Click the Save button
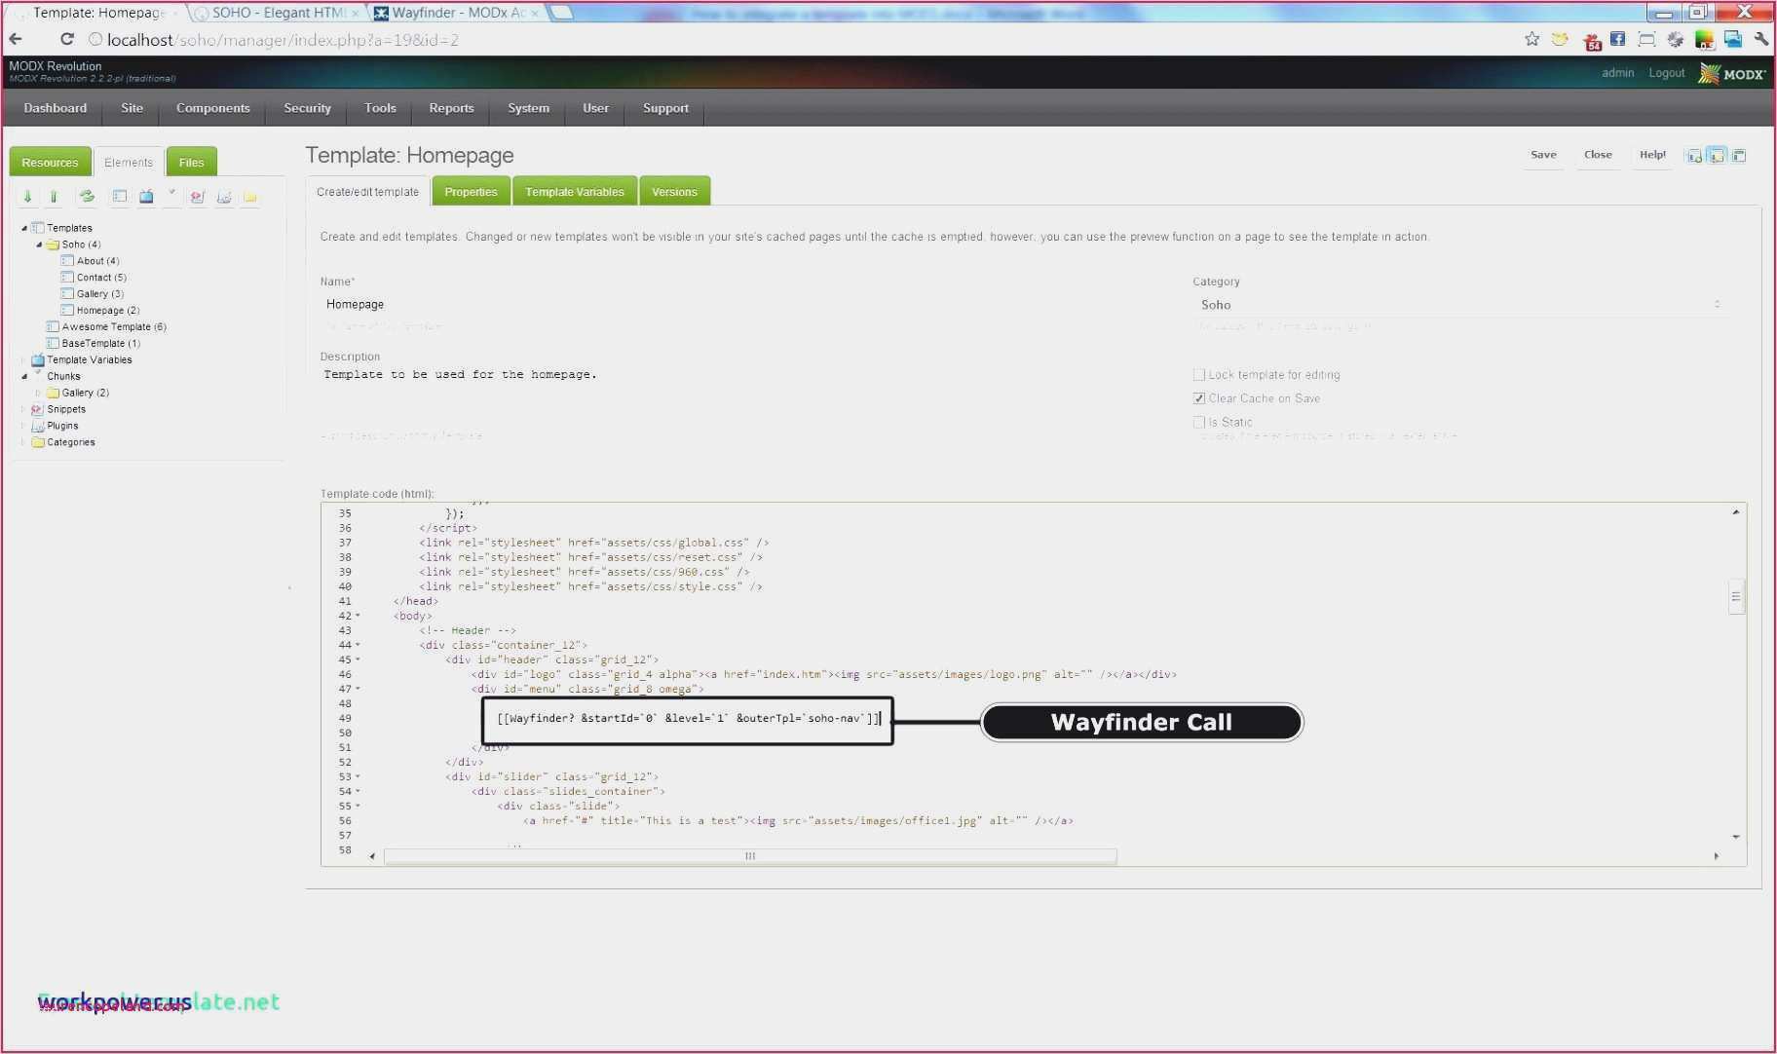 tap(1543, 155)
